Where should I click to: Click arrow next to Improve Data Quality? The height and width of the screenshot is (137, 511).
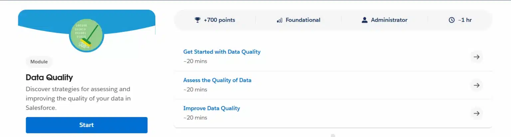click(x=476, y=113)
